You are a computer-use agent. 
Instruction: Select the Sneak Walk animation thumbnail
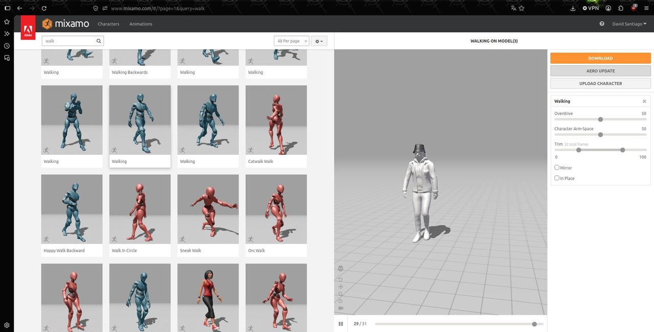(208, 209)
